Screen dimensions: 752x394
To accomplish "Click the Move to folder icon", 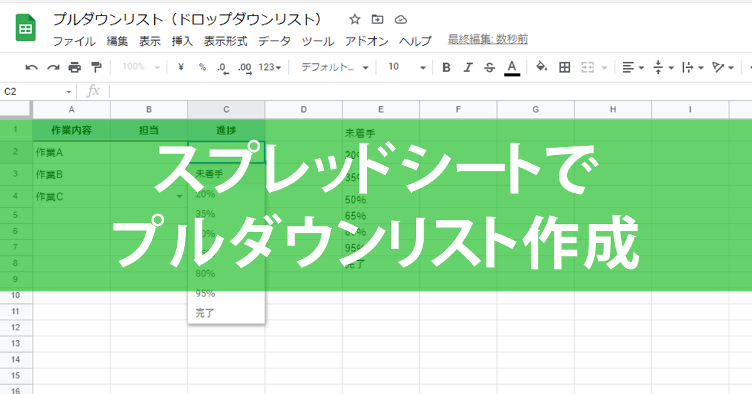I will pyautogui.click(x=377, y=19).
